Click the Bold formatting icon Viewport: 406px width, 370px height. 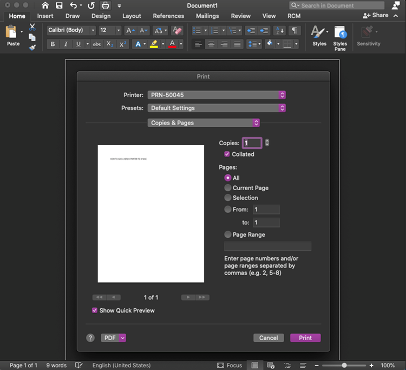point(53,44)
